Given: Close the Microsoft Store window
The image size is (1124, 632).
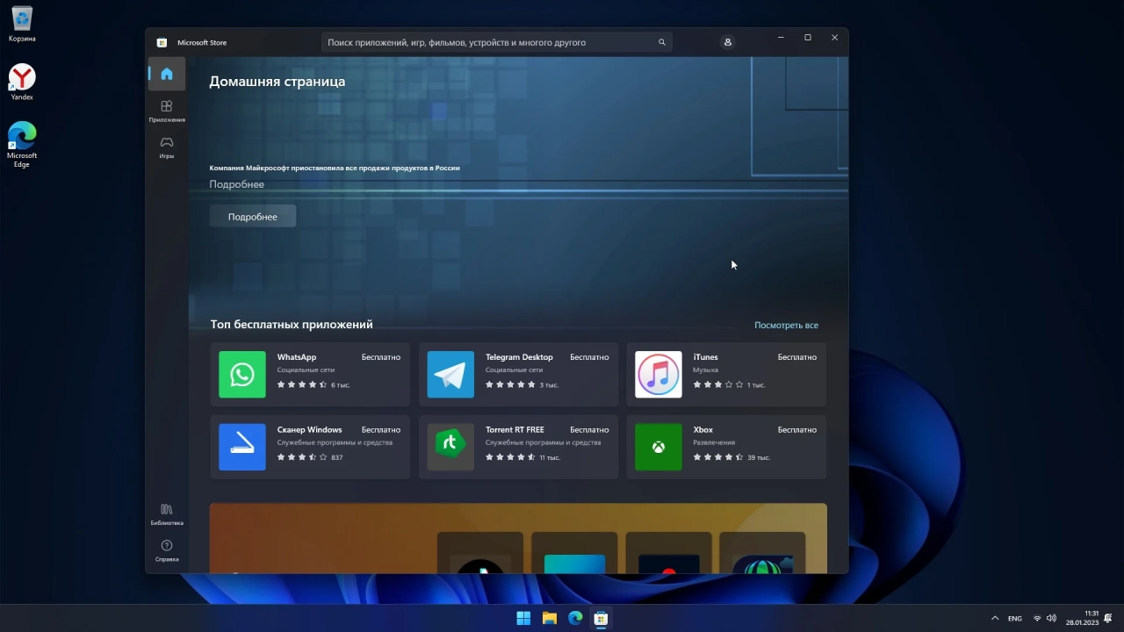Looking at the screenshot, I should (834, 38).
